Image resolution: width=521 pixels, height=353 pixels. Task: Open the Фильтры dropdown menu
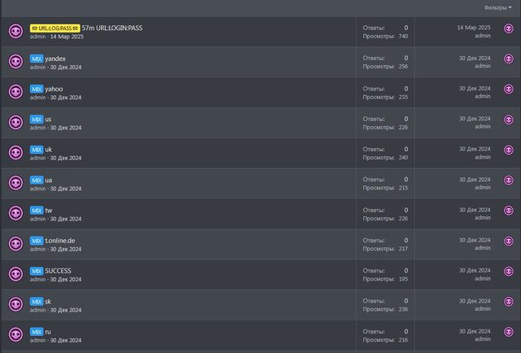pyautogui.click(x=497, y=7)
